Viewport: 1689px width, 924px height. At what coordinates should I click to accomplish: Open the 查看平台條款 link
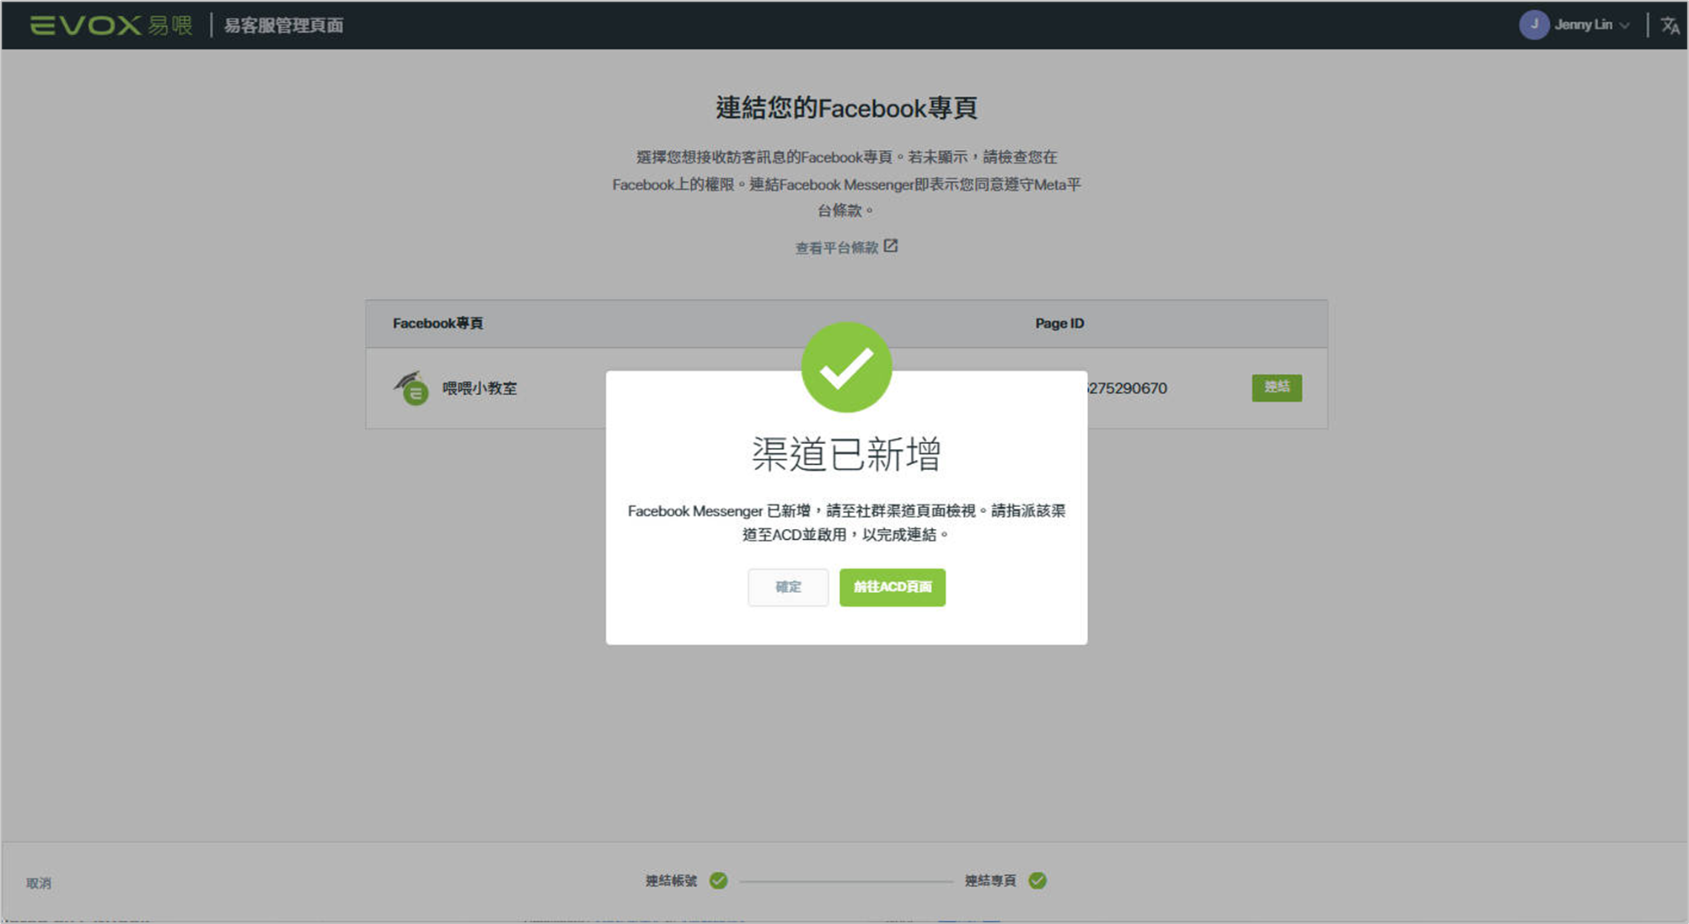tap(836, 248)
